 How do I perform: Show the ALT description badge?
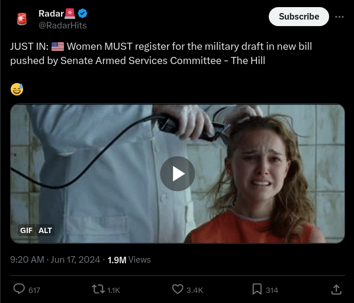click(45, 231)
